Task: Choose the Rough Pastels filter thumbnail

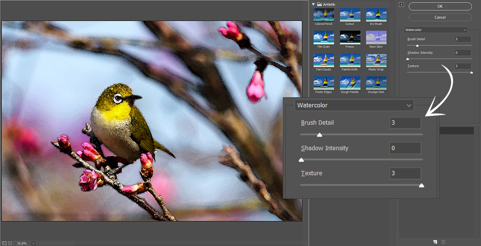Action: coord(350,83)
